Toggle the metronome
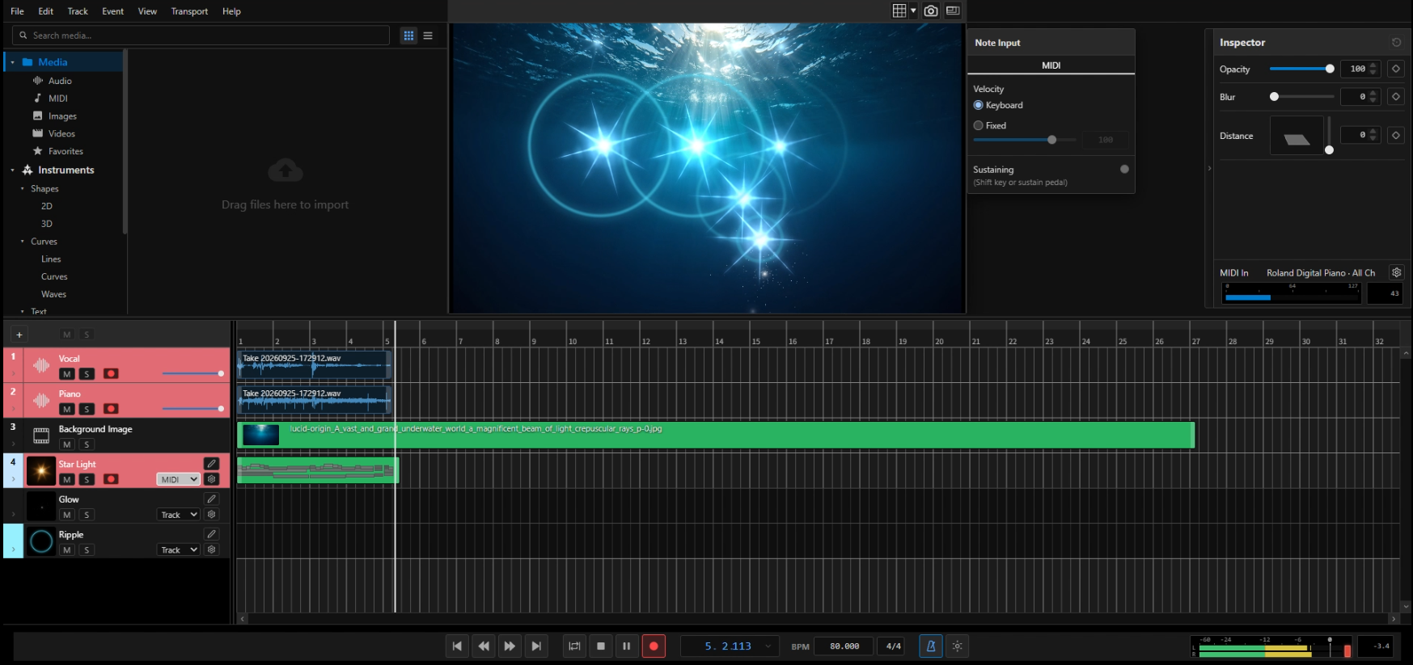1413x665 pixels. point(931,646)
